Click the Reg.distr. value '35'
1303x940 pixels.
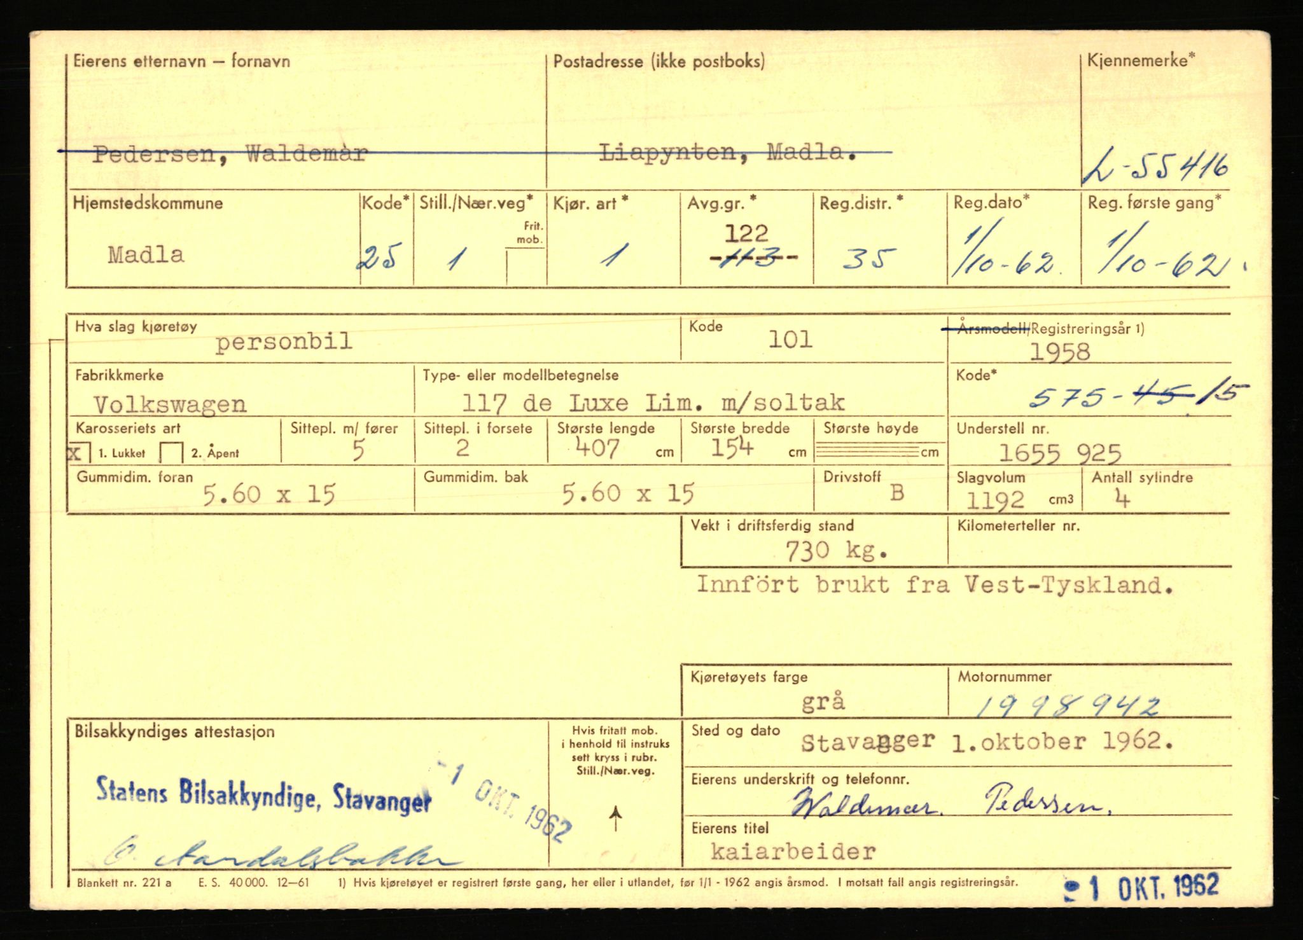[x=868, y=258]
